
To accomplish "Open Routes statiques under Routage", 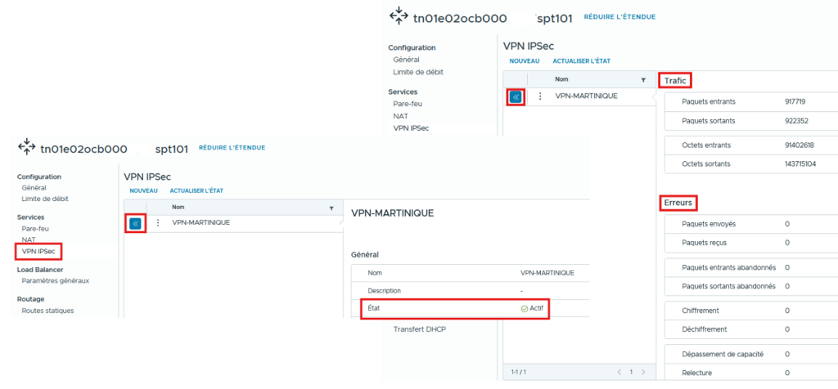I will pyautogui.click(x=47, y=311).
